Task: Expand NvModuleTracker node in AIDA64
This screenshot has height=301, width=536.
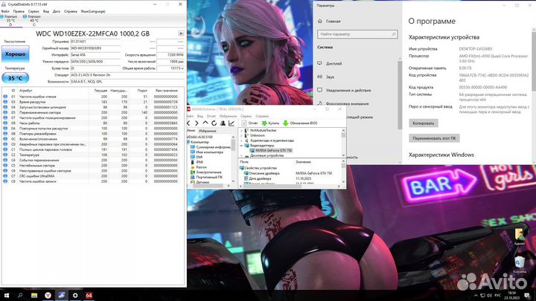Action: 241,130
